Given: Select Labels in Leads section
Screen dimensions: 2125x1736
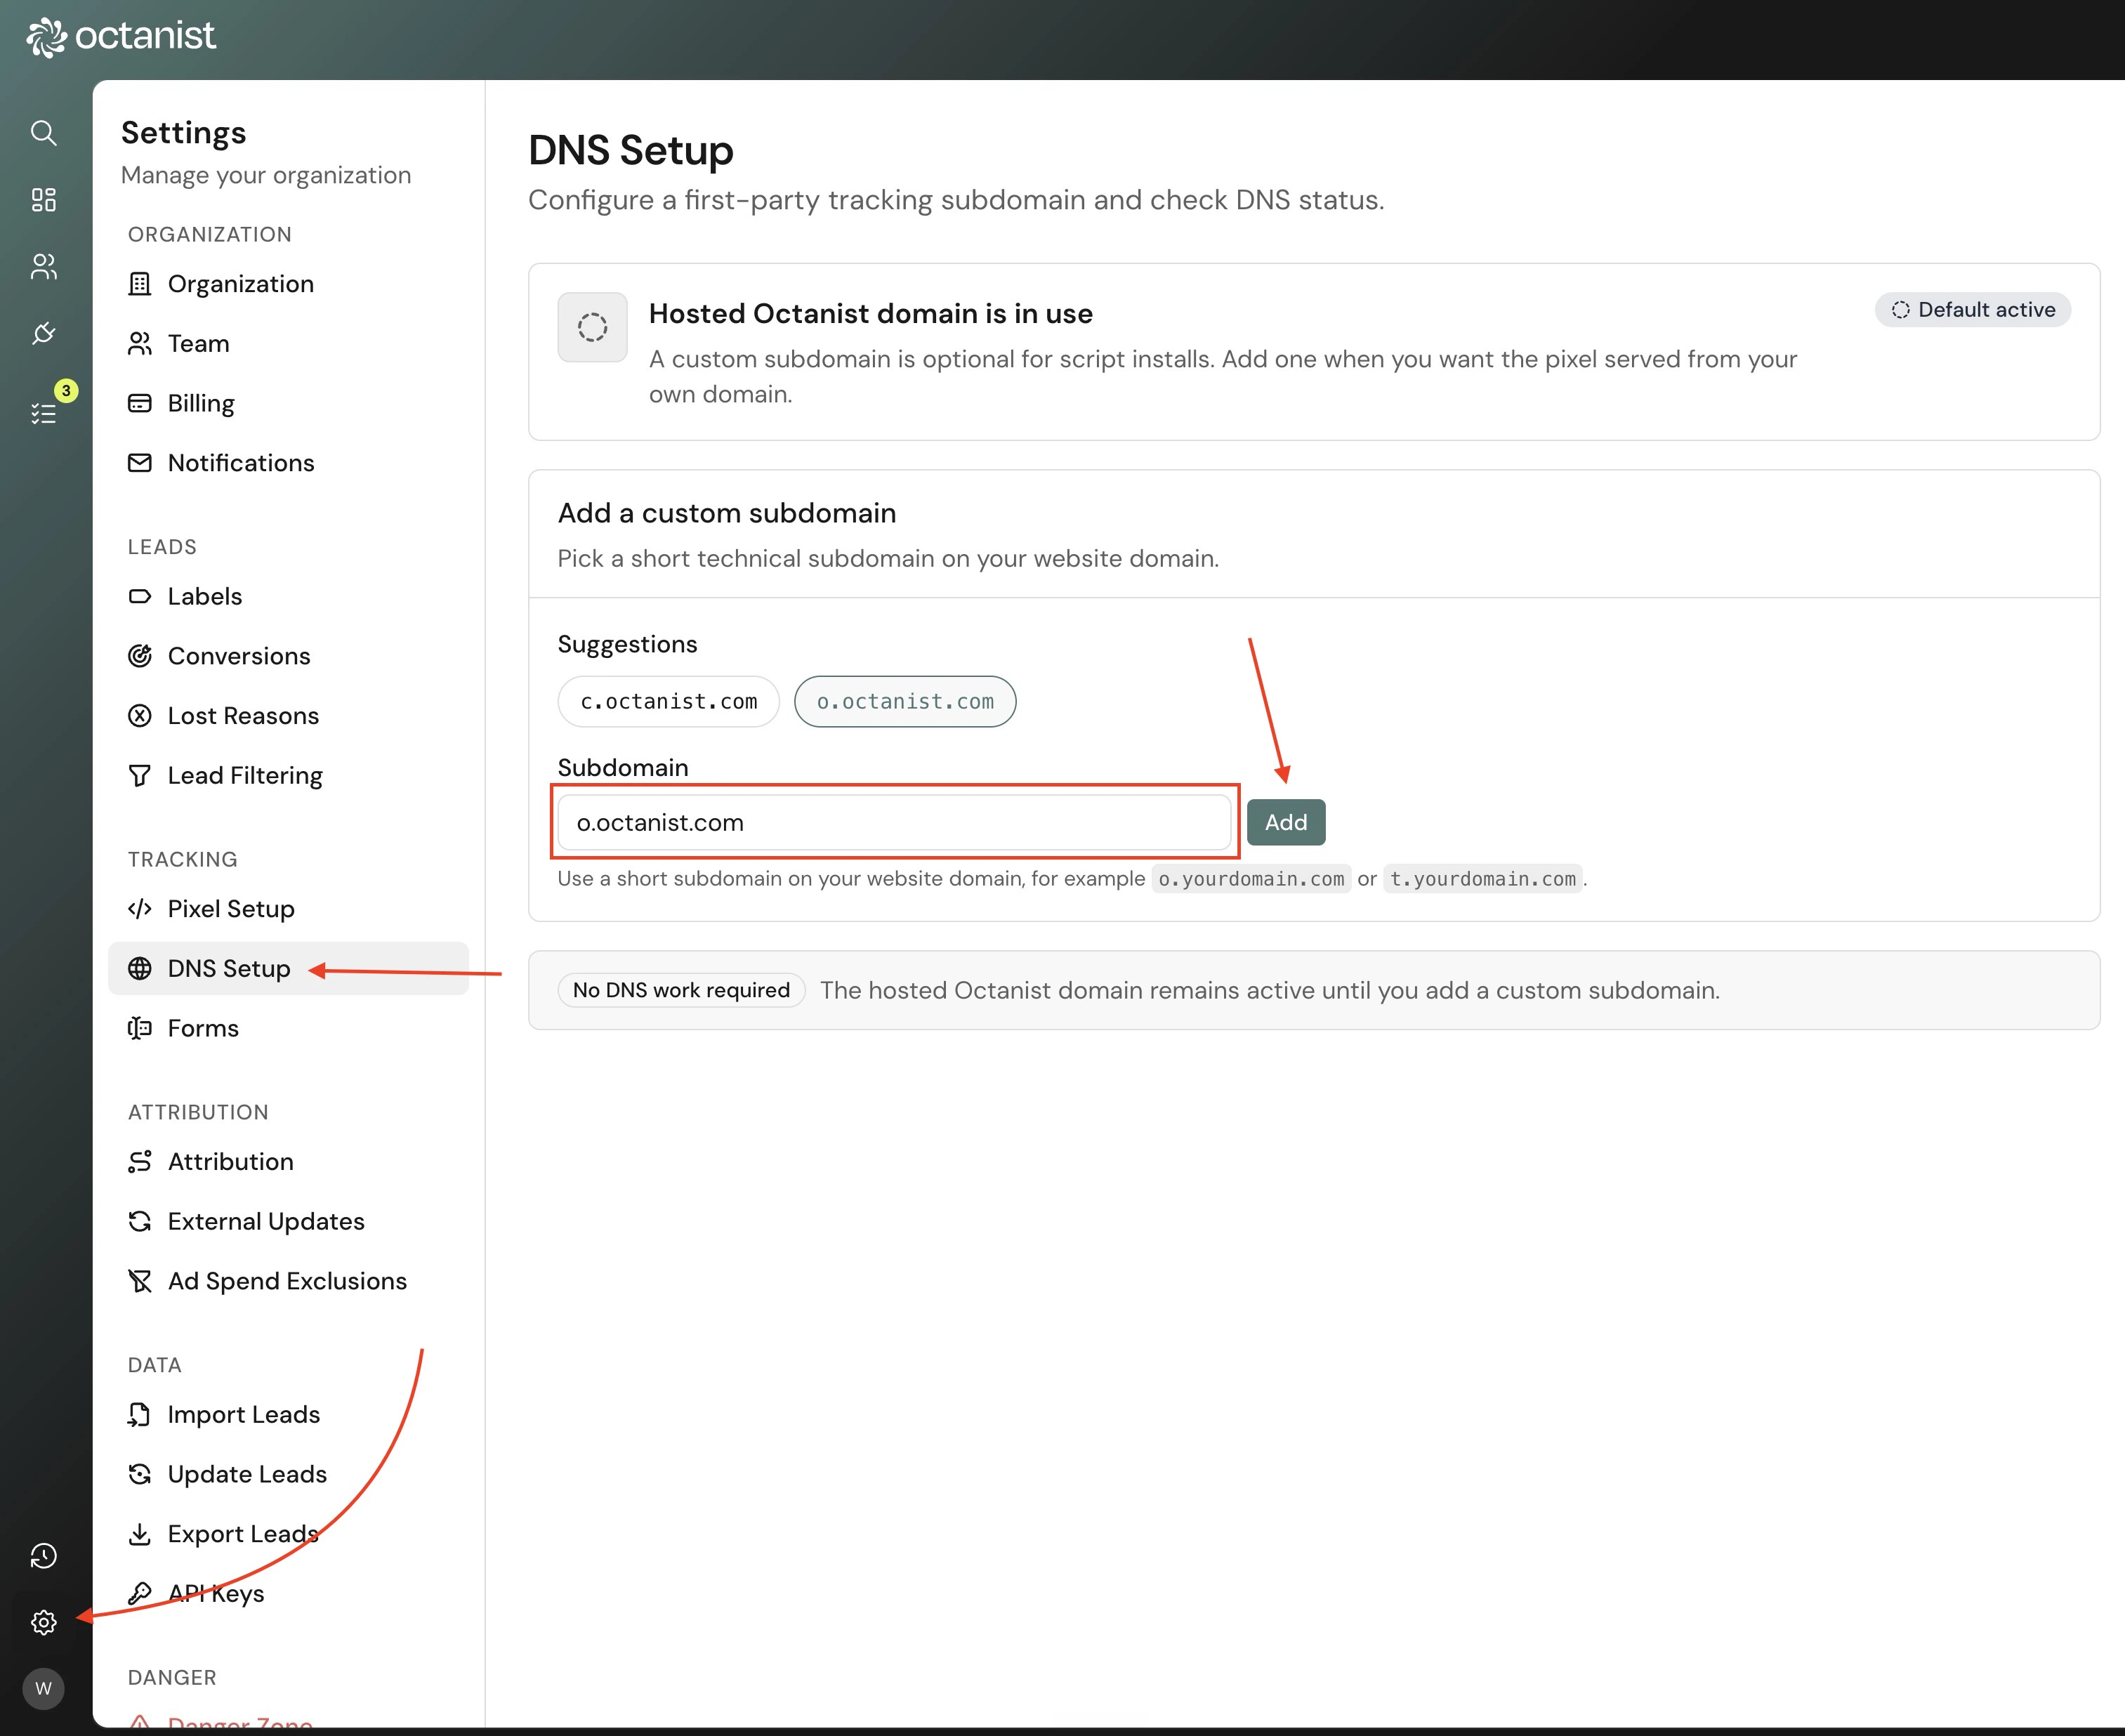Looking at the screenshot, I should pyautogui.click(x=288, y=596).
